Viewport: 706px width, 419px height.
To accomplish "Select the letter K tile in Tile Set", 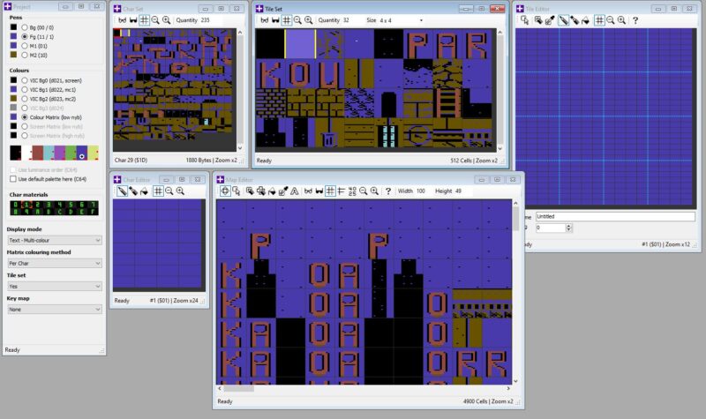I will click(270, 74).
